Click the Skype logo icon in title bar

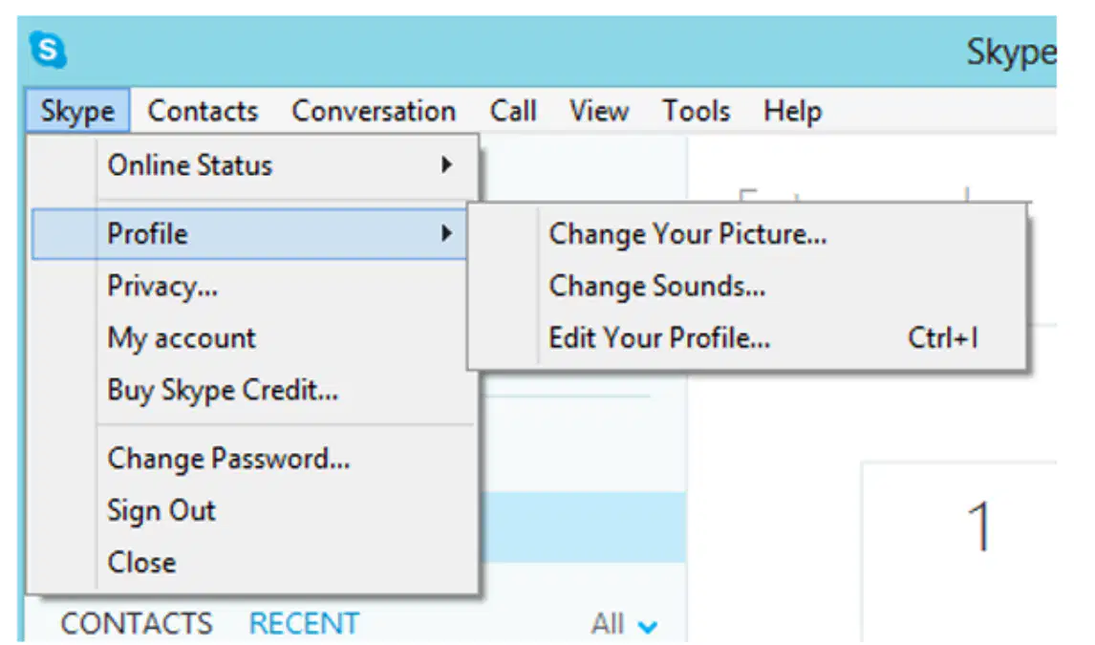point(48,50)
